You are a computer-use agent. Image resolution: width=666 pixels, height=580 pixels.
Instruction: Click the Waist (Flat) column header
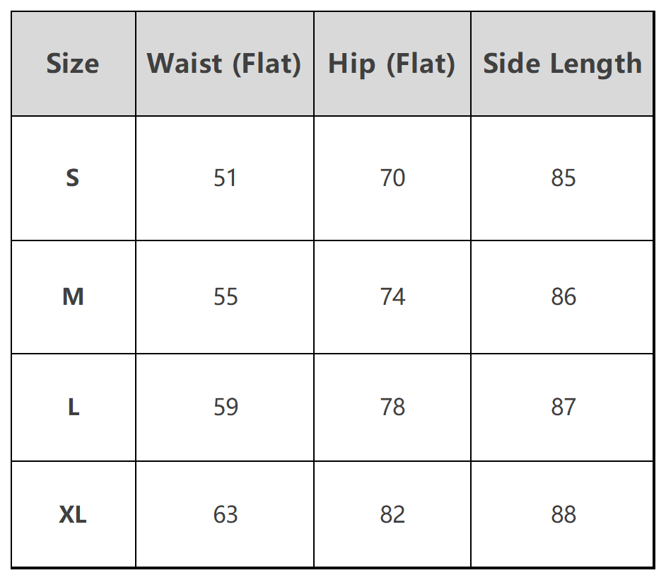pos(224,64)
